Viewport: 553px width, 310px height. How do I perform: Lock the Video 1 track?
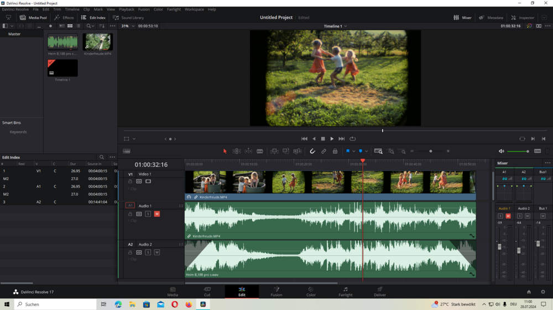[130, 181]
